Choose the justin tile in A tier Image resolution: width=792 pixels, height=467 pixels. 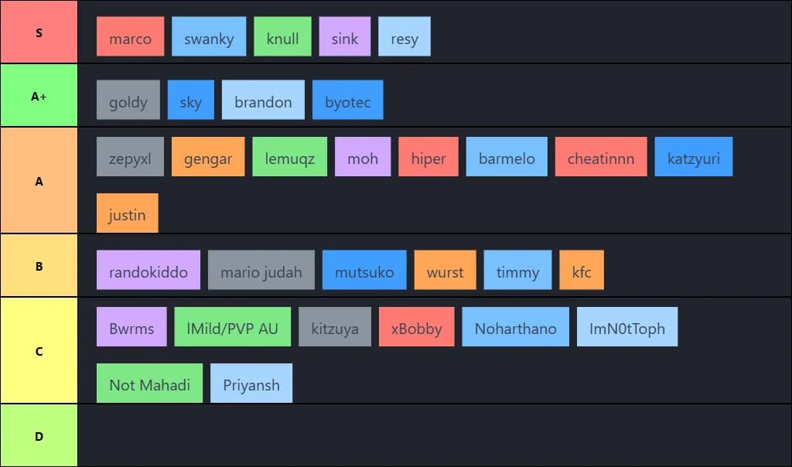(x=127, y=213)
